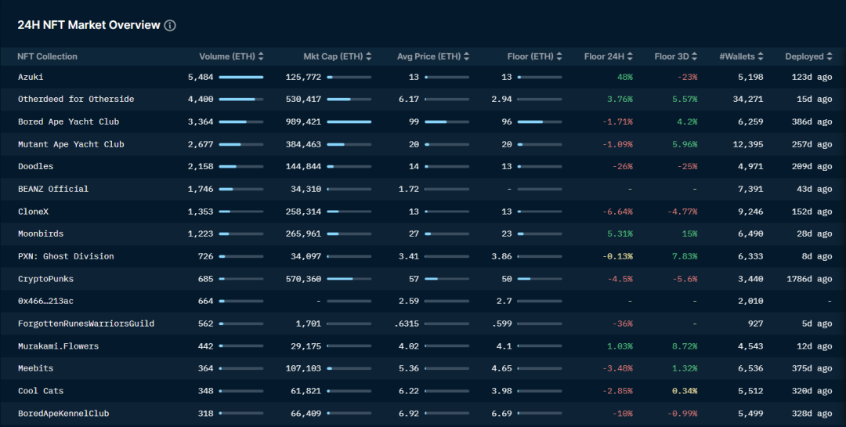Viewport: 846px width, 427px height.
Task: Click the info icon beside 24H NFT Market Overview
Action: click(170, 25)
